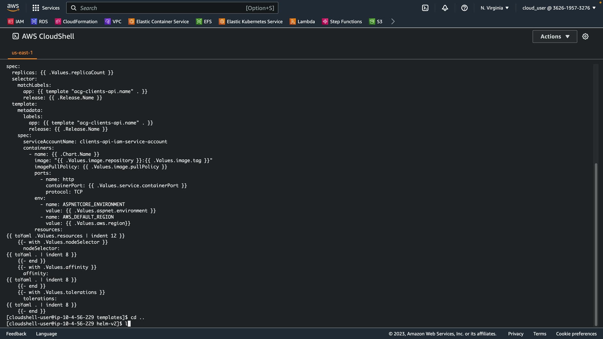The image size is (603, 339).
Task: Expand the cloud_user account menu
Action: coord(559,8)
